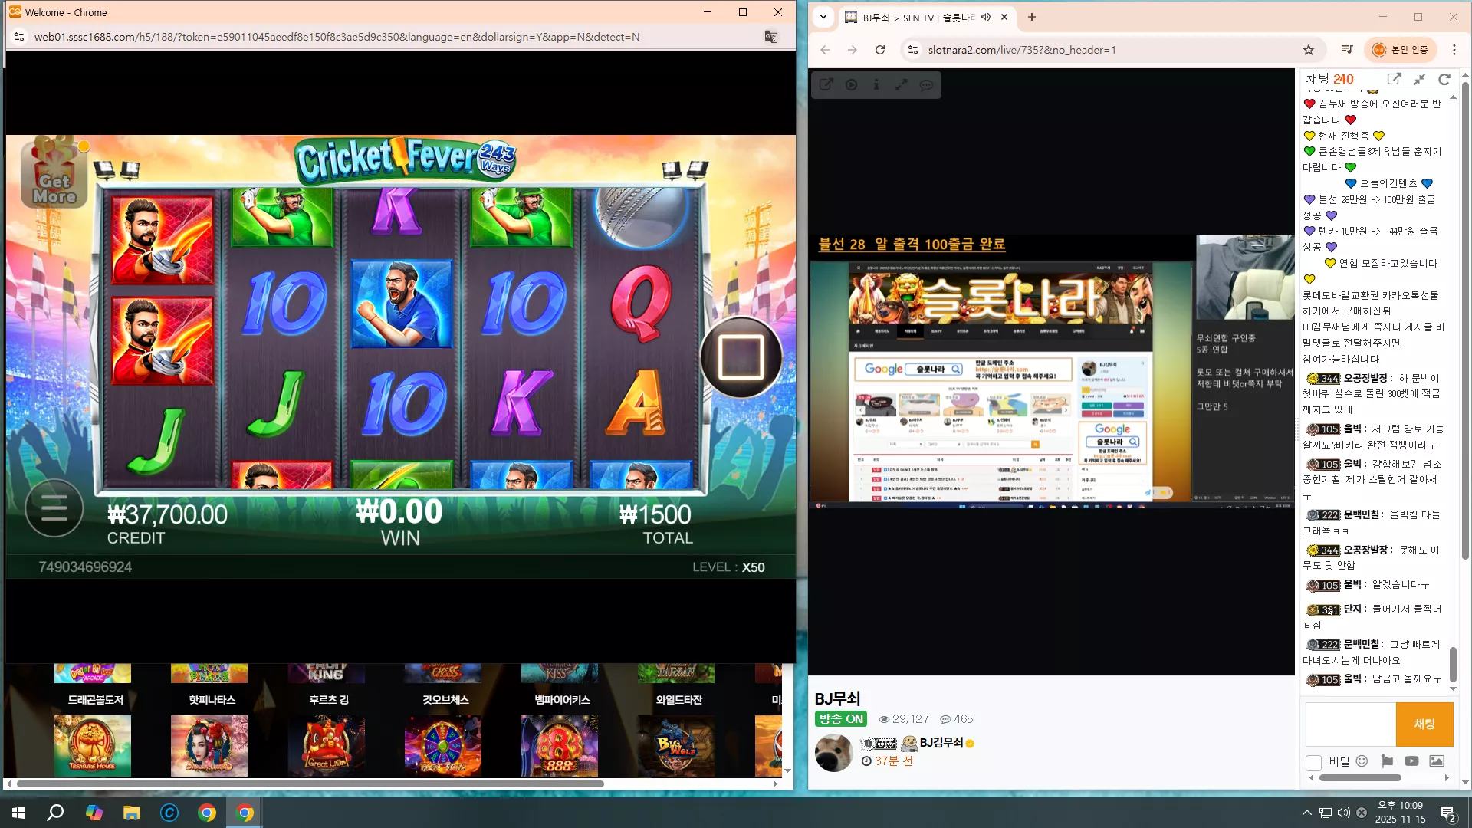Open the Big Wolf game thumbnail
Image resolution: width=1472 pixels, height=828 pixels.
point(676,745)
